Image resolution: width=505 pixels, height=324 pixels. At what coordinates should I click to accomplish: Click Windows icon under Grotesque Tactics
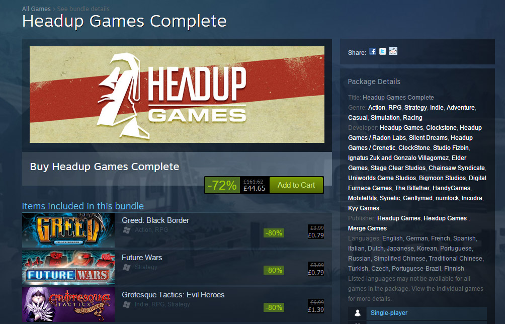point(127,304)
